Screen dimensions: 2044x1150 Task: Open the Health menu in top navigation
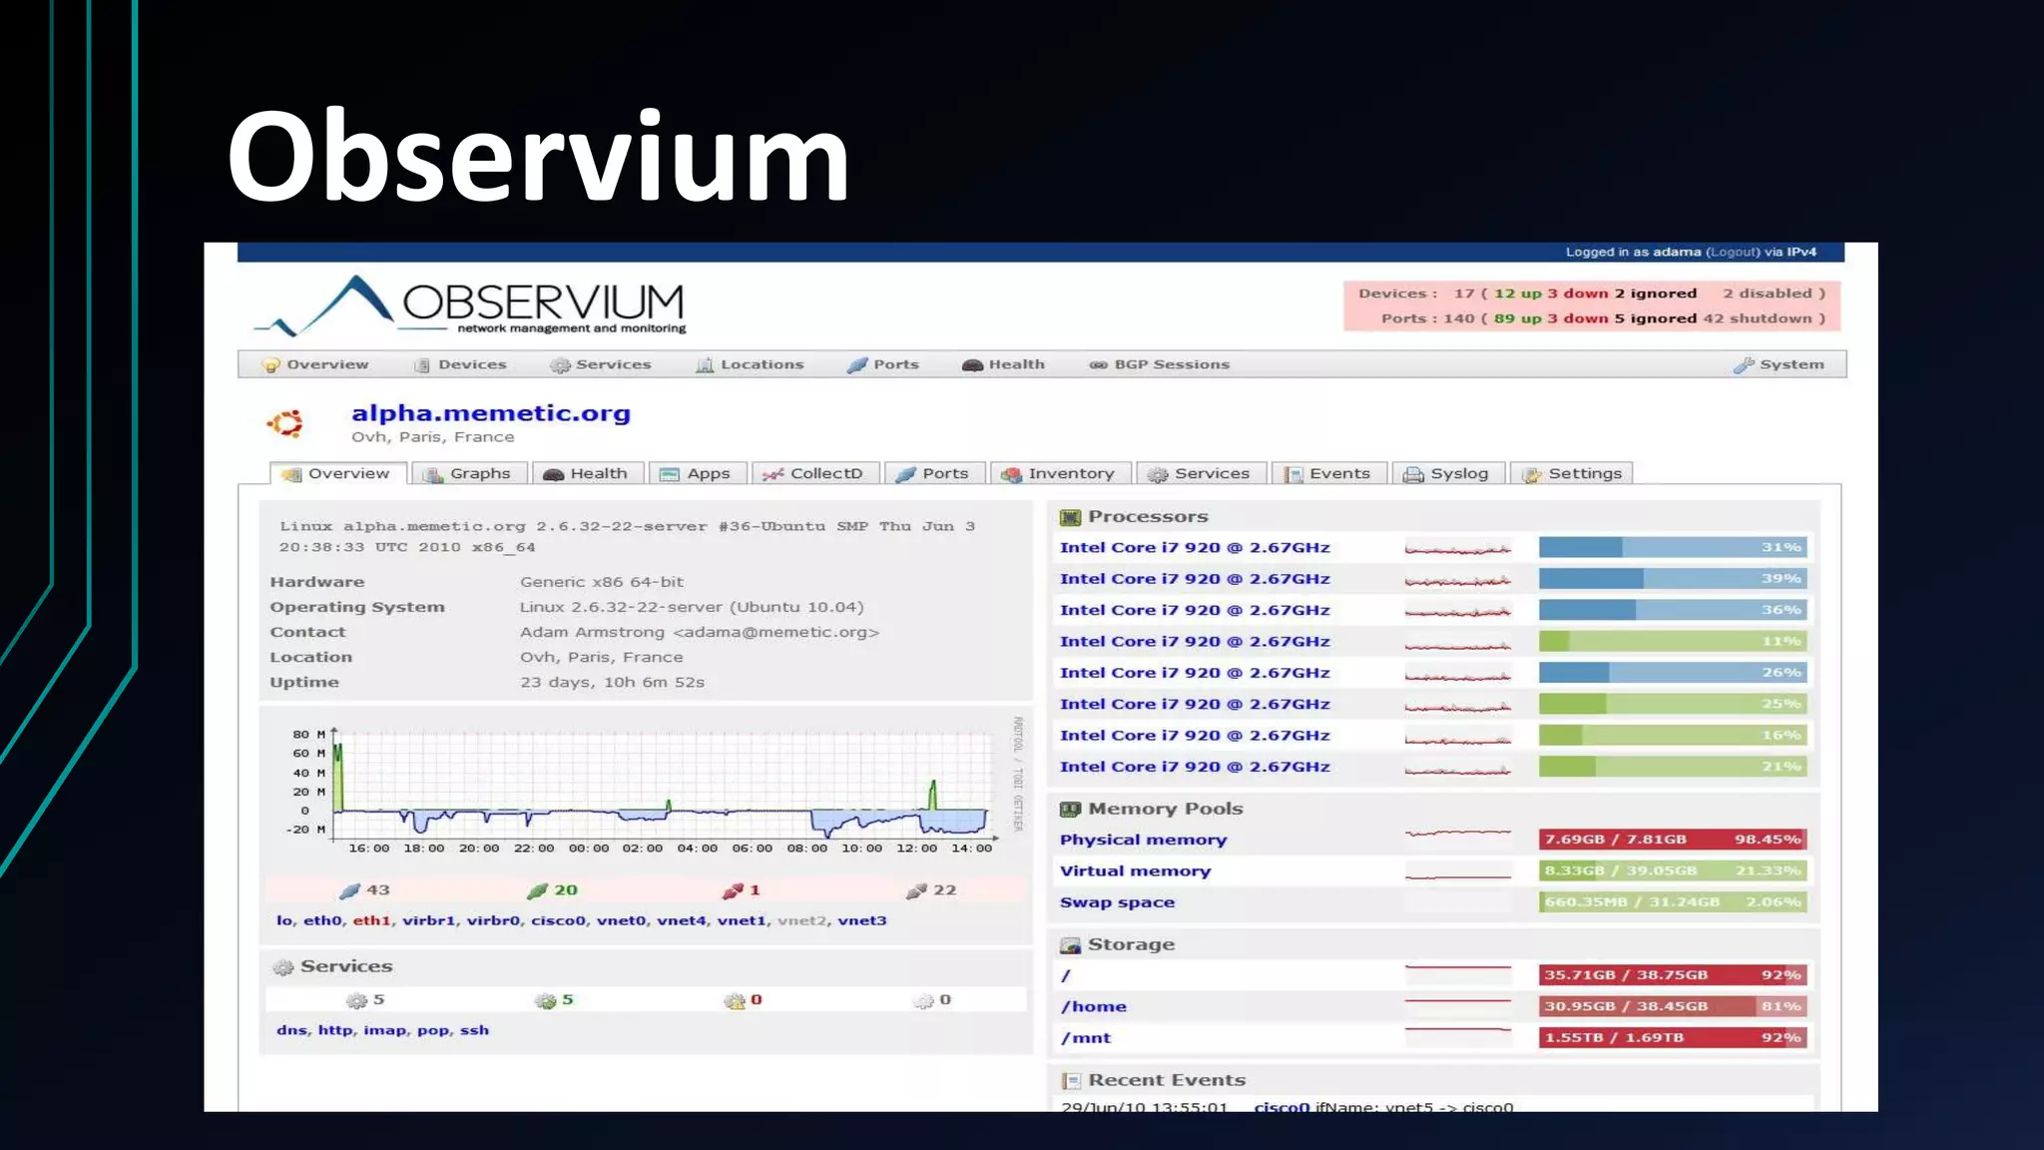click(1003, 364)
